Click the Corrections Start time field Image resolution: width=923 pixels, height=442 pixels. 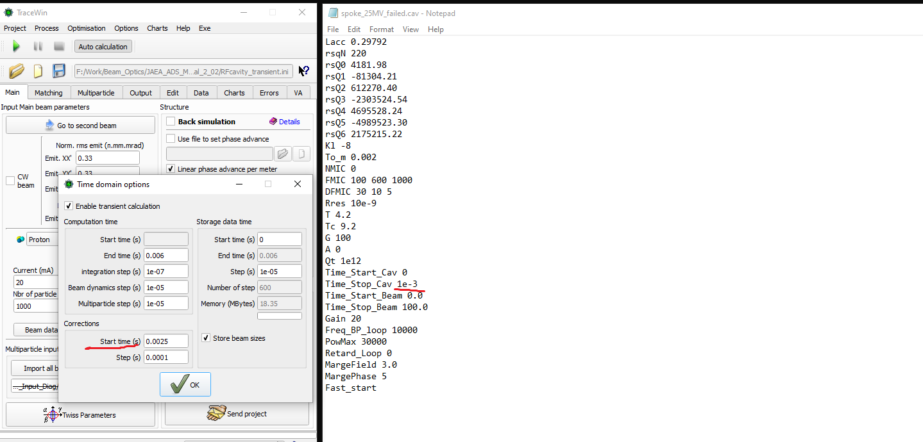pos(166,341)
